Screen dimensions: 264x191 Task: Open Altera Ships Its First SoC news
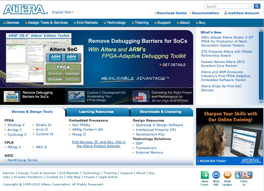pos(221,88)
